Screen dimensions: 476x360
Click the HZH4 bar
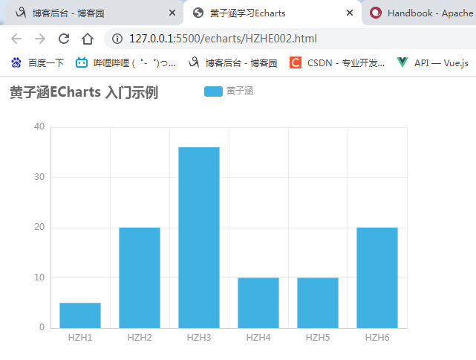click(x=258, y=303)
